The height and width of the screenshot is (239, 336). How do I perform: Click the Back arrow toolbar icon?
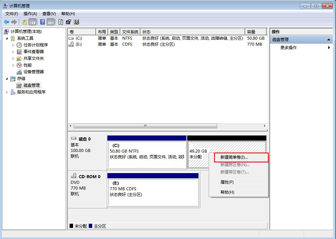pyautogui.click(x=6, y=22)
